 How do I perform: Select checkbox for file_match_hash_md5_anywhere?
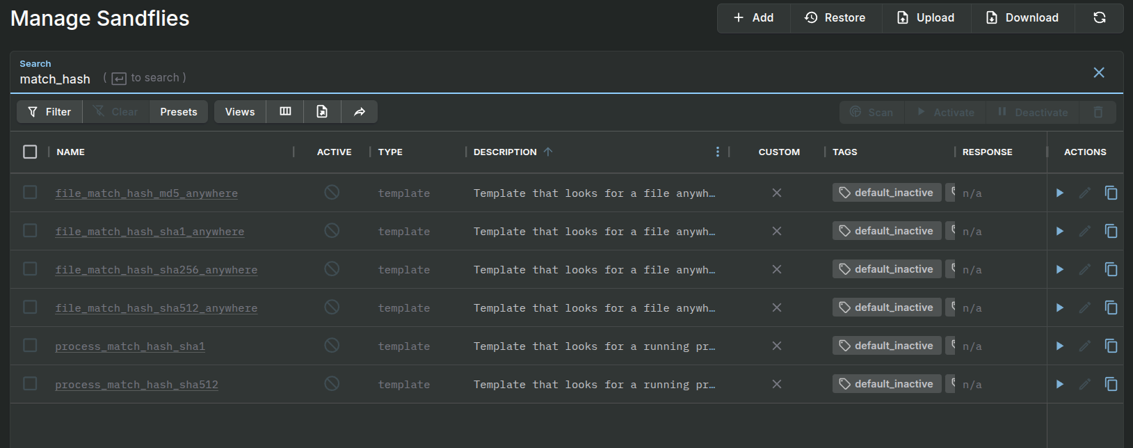[x=30, y=192]
